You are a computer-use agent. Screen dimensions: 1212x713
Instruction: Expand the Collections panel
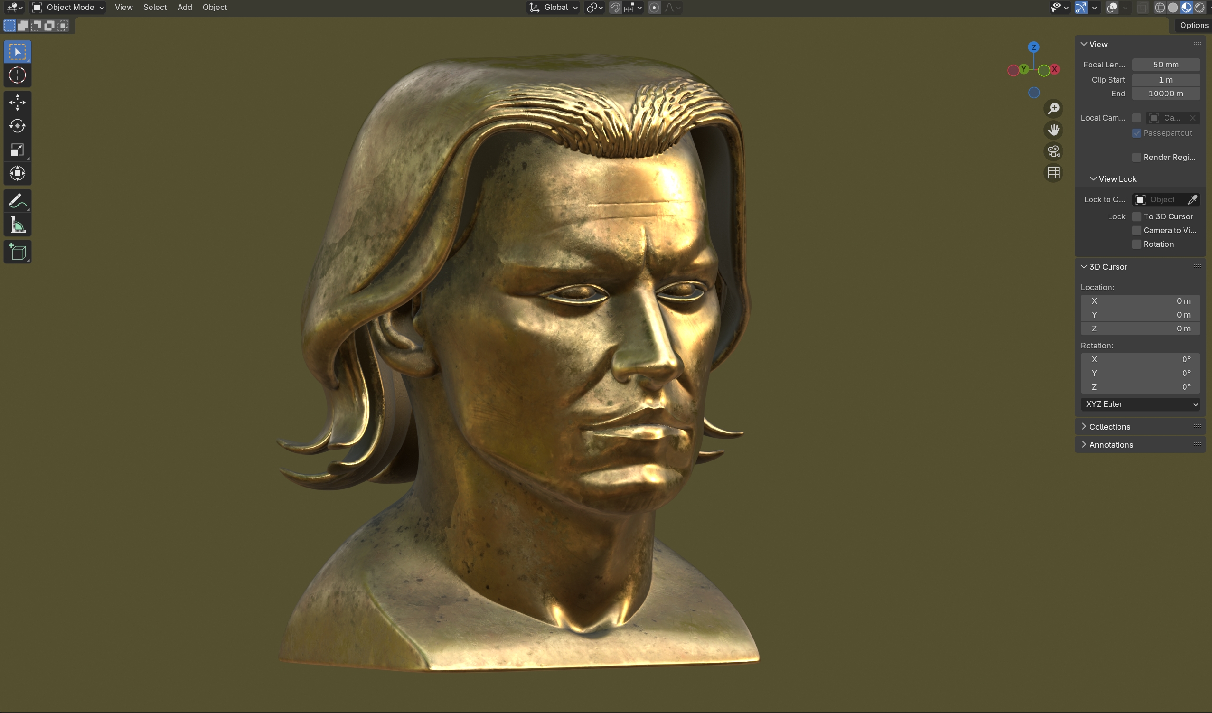tap(1109, 426)
